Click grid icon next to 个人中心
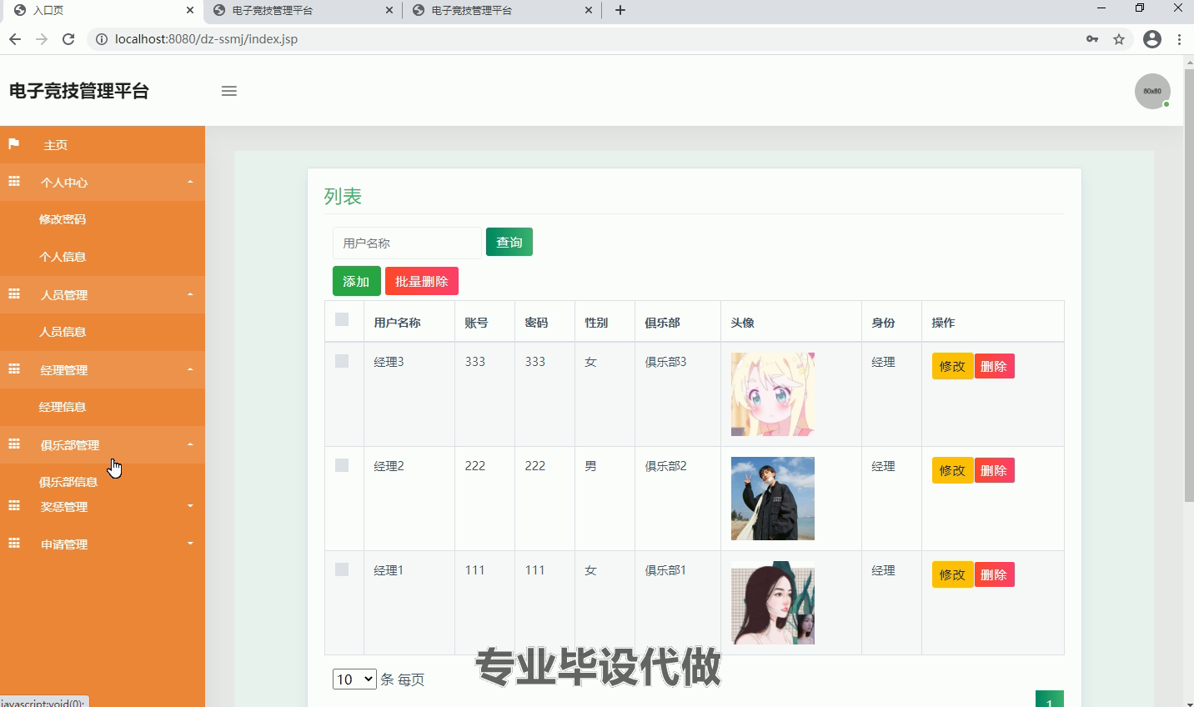This screenshot has width=1194, height=707. (14, 181)
